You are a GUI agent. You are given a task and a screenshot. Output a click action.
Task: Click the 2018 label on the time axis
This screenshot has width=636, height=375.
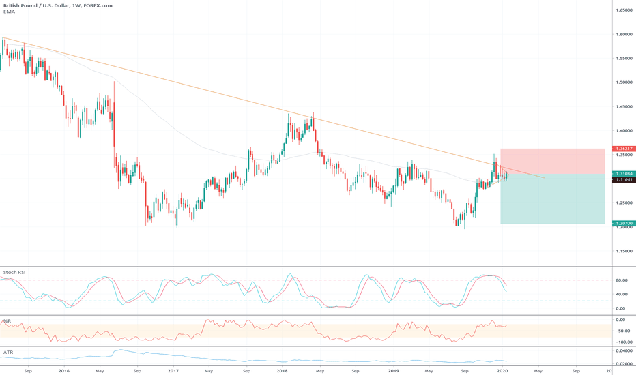click(x=282, y=371)
